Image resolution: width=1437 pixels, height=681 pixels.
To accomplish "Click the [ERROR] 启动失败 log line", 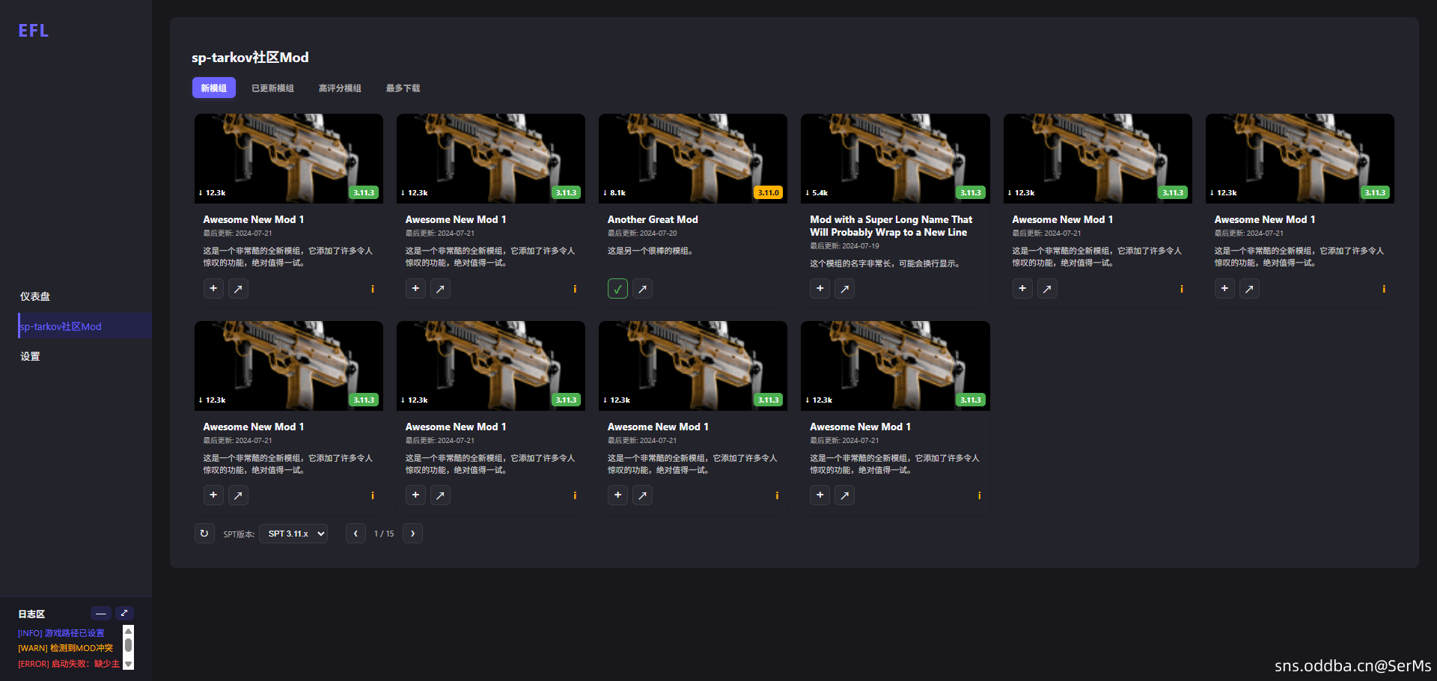I will (69, 664).
